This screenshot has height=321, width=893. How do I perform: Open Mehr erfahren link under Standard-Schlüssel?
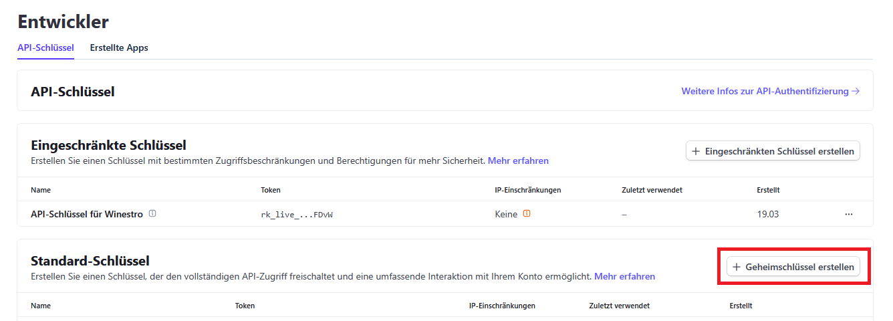pyautogui.click(x=624, y=276)
